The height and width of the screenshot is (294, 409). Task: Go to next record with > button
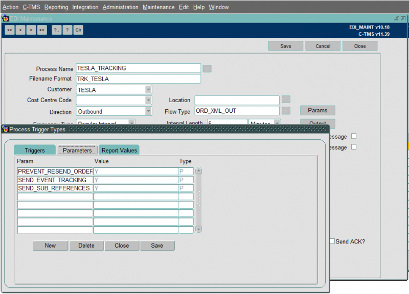tap(31, 30)
